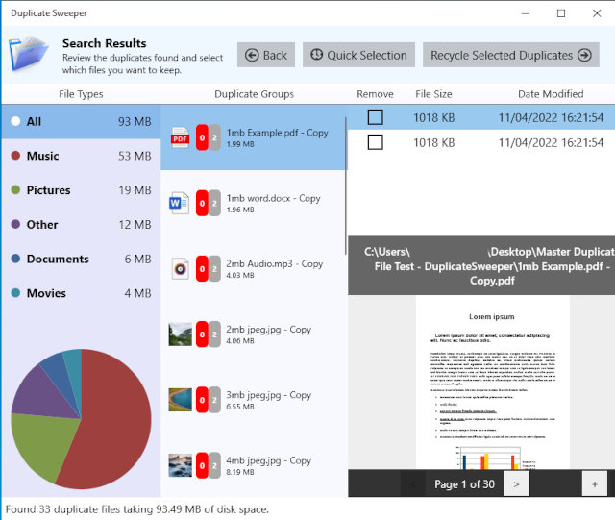
Task: Select the 1mb word.docx - Copy group
Action: pyautogui.click(x=254, y=204)
